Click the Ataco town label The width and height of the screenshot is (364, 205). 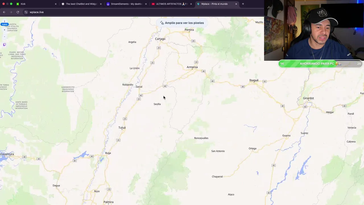coord(231,194)
